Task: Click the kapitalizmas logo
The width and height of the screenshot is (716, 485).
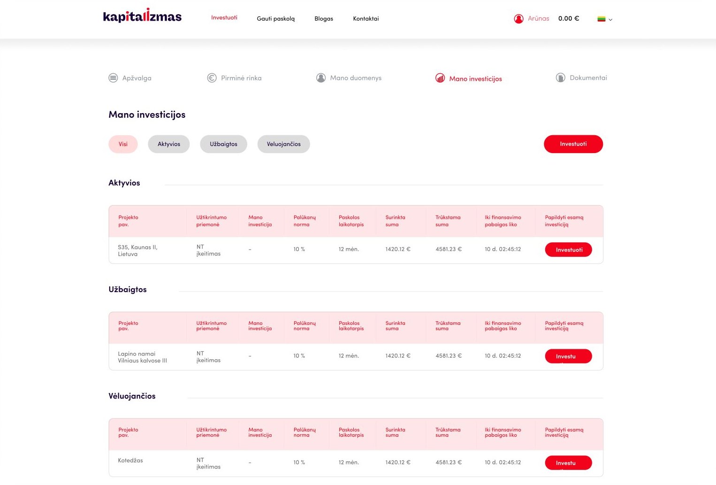Action: (142, 16)
